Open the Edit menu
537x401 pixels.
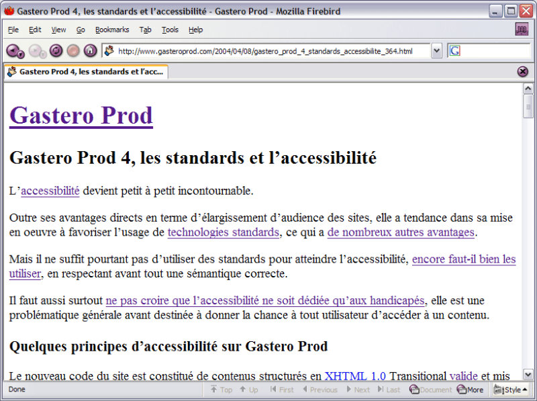[x=35, y=30]
